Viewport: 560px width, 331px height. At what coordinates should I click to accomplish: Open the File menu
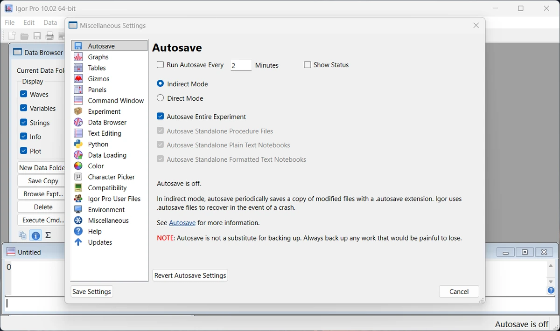tap(10, 22)
